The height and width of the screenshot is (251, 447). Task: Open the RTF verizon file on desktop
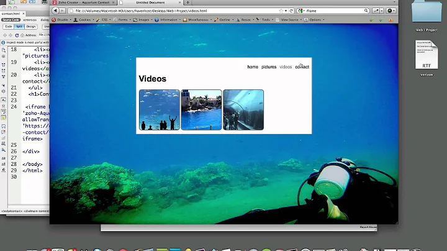pyautogui.click(x=427, y=59)
